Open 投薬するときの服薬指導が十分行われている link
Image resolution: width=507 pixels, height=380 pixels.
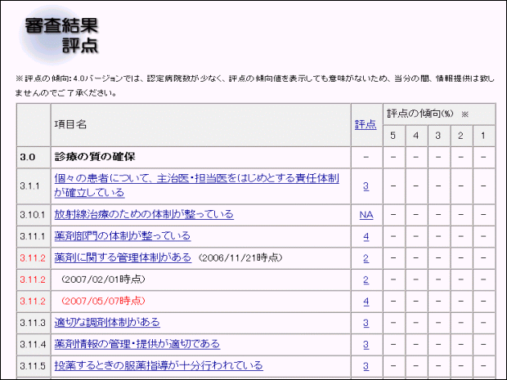coord(159,365)
